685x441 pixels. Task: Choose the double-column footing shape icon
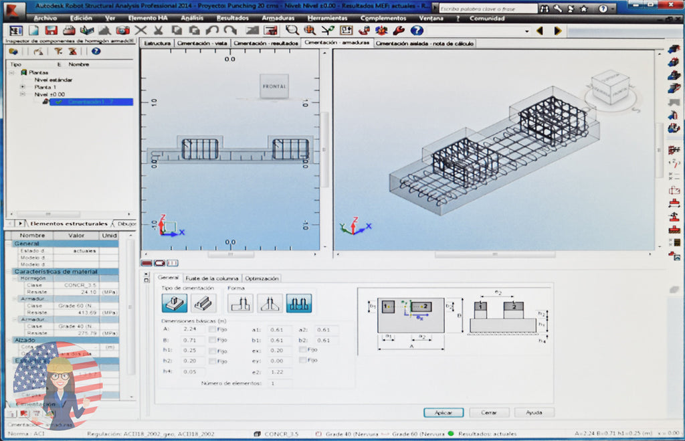pyautogui.click(x=300, y=303)
